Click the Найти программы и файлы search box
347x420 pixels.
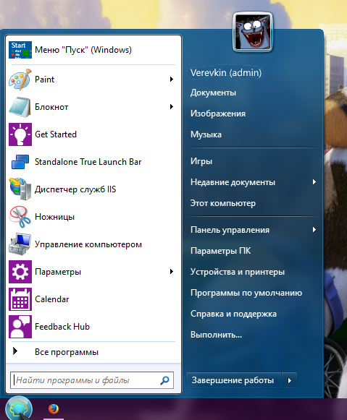[x=92, y=380]
